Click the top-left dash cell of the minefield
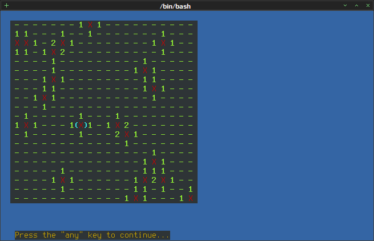This screenshot has height=241, width=374. 17,25
